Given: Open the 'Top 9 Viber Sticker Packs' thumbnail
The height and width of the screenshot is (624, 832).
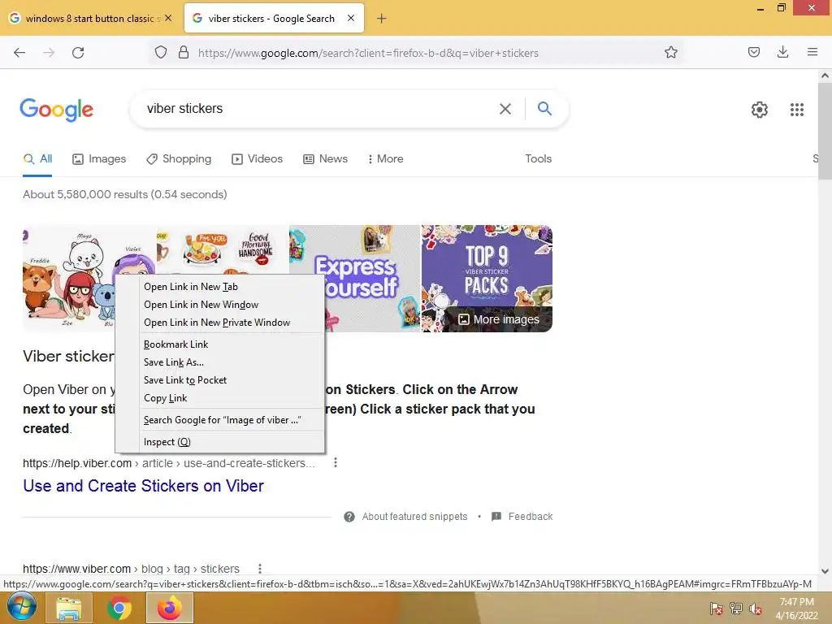Looking at the screenshot, I should tap(487, 266).
